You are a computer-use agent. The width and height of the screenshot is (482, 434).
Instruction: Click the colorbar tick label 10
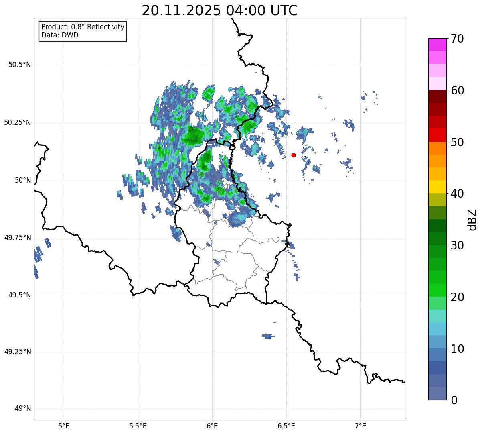tap(458, 348)
